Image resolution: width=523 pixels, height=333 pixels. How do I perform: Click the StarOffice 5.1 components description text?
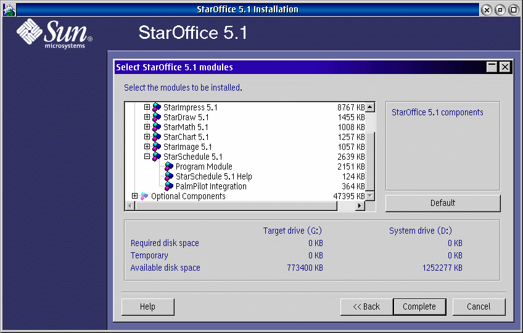click(437, 112)
